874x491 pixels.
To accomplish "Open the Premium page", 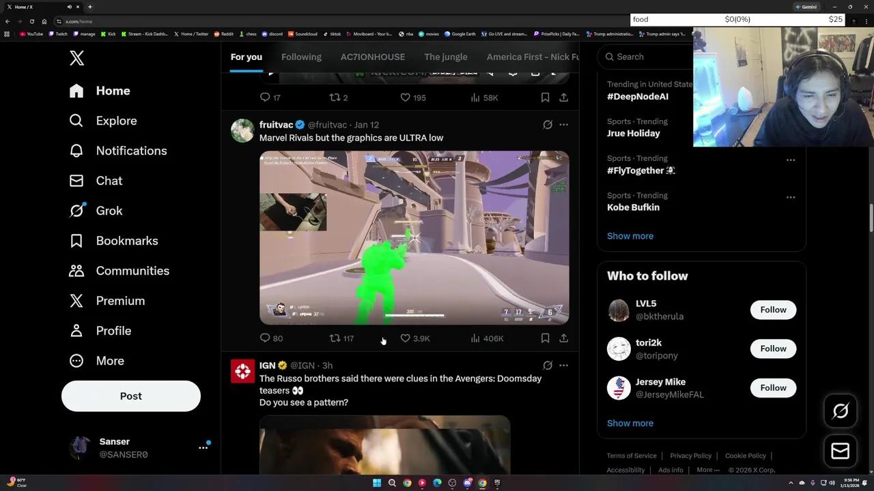I will pos(107,301).
